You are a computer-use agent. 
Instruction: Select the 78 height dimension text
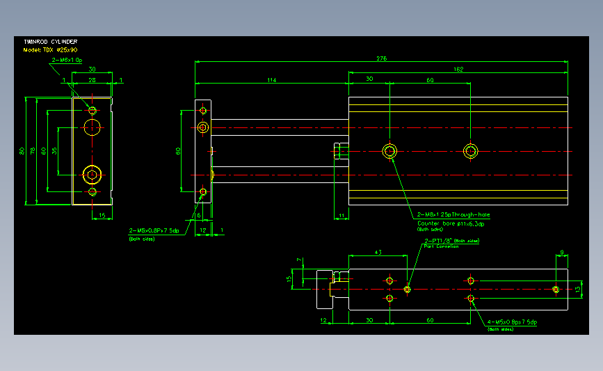(33, 151)
